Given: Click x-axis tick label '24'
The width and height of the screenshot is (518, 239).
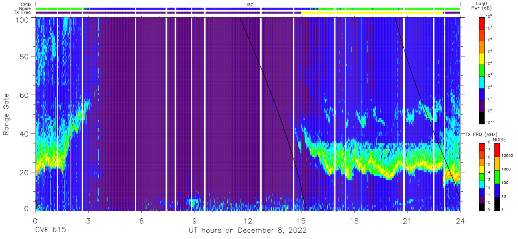Looking at the screenshot, I should 460,221.
